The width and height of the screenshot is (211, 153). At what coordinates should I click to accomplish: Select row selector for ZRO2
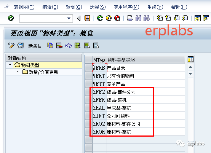[x=89, y=124]
